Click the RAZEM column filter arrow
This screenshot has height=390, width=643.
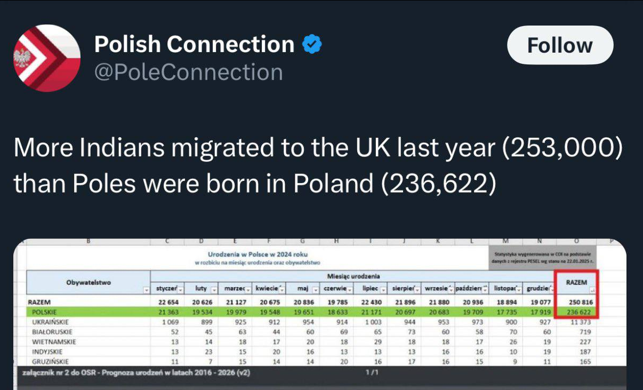tap(592, 290)
